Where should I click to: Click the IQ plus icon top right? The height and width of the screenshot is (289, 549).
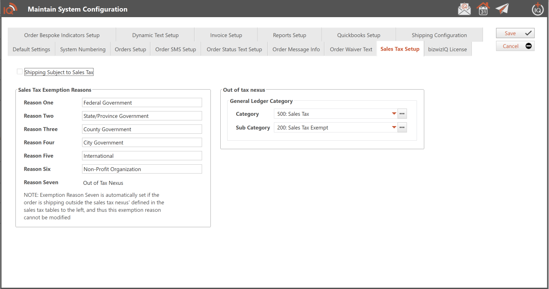[537, 9]
